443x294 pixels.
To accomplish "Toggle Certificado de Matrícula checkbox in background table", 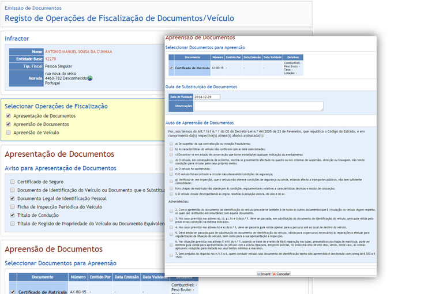I will tap(13, 292).
